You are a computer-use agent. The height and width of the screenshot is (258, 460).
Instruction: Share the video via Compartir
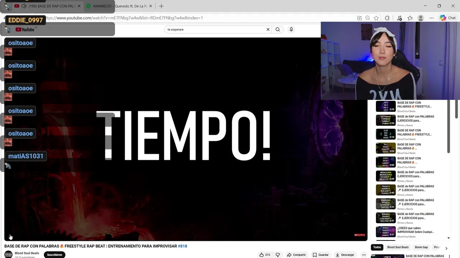point(296,255)
